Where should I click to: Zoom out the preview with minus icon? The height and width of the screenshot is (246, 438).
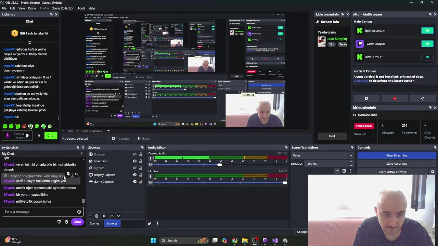[x=64, y=131]
